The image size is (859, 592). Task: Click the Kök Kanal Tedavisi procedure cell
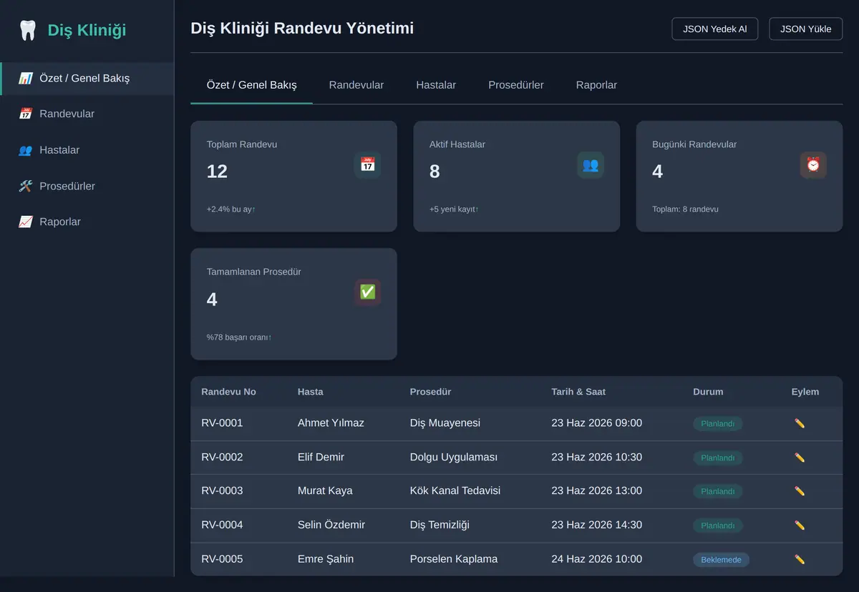[455, 491]
